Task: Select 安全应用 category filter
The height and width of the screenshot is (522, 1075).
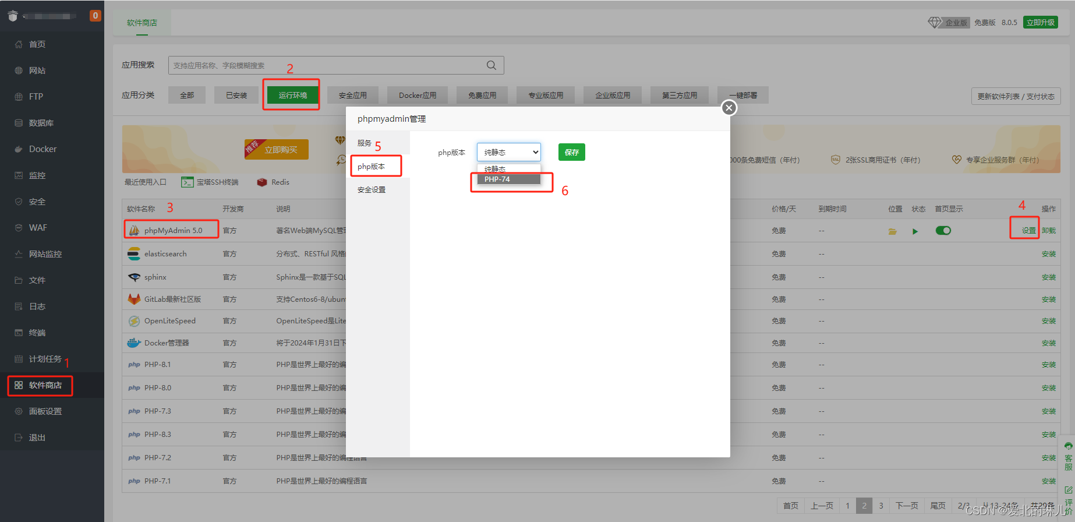Action: click(353, 95)
